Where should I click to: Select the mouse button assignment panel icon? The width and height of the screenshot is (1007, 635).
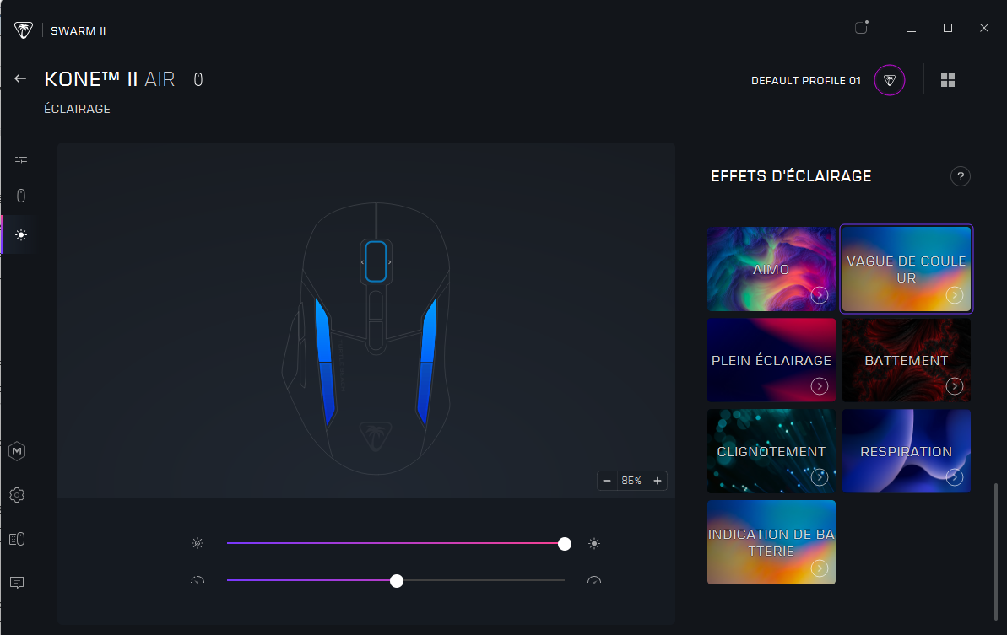click(20, 195)
